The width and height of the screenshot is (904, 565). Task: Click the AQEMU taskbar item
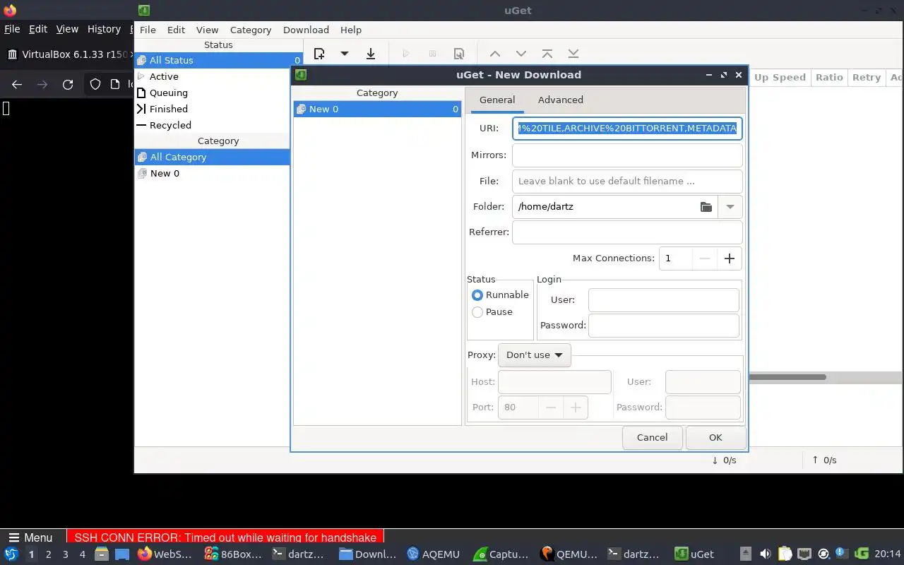click(434, 554)
